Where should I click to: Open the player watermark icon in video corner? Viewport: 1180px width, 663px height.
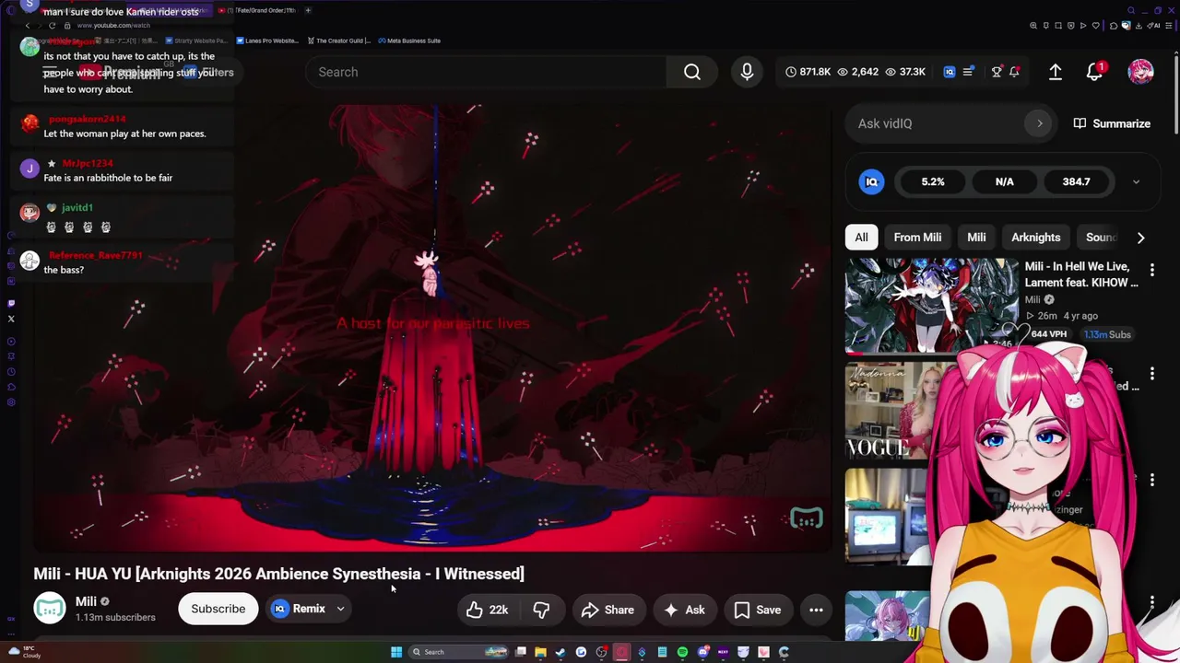(807, 519)
